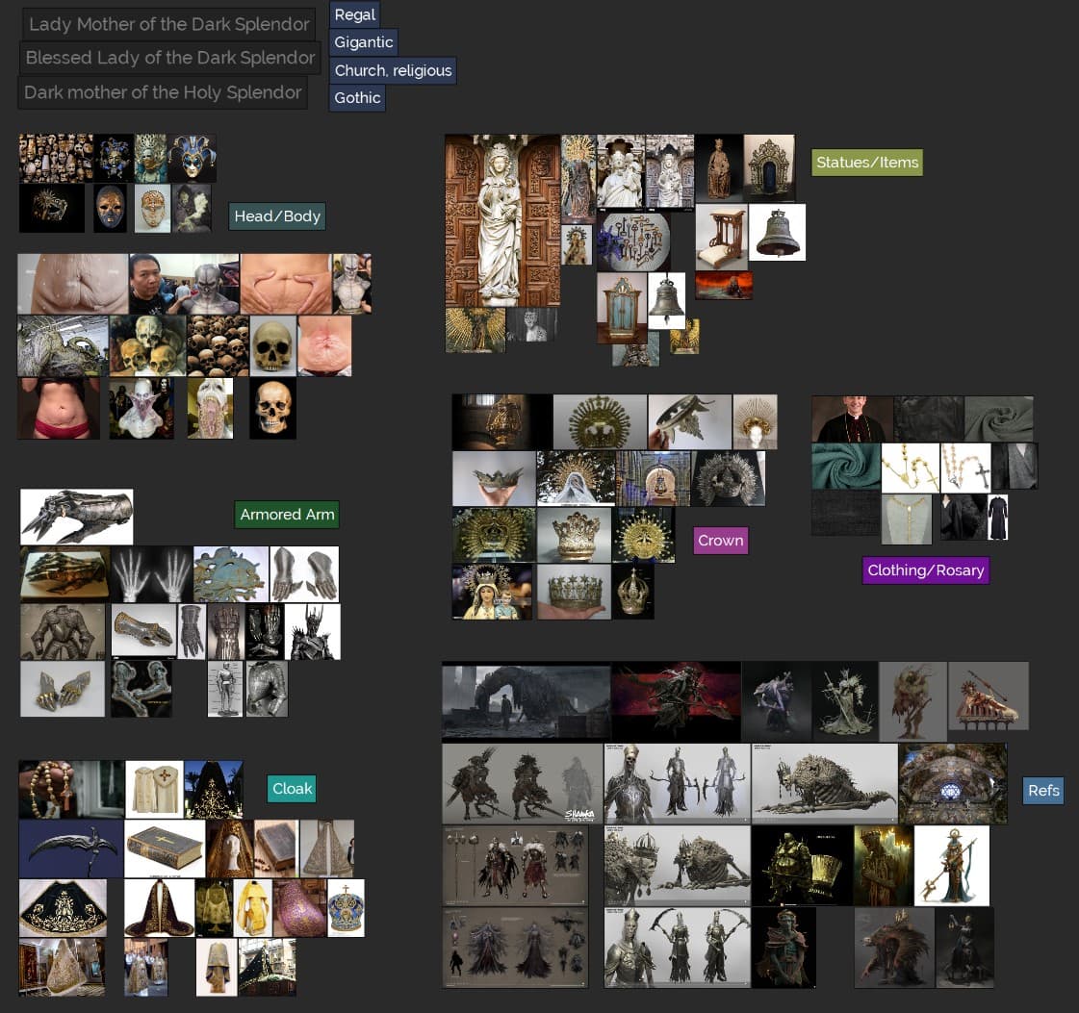Click the magenta Crown label
The width and height of the screenshot is (1079, 1013).
[x=720, y=541]
